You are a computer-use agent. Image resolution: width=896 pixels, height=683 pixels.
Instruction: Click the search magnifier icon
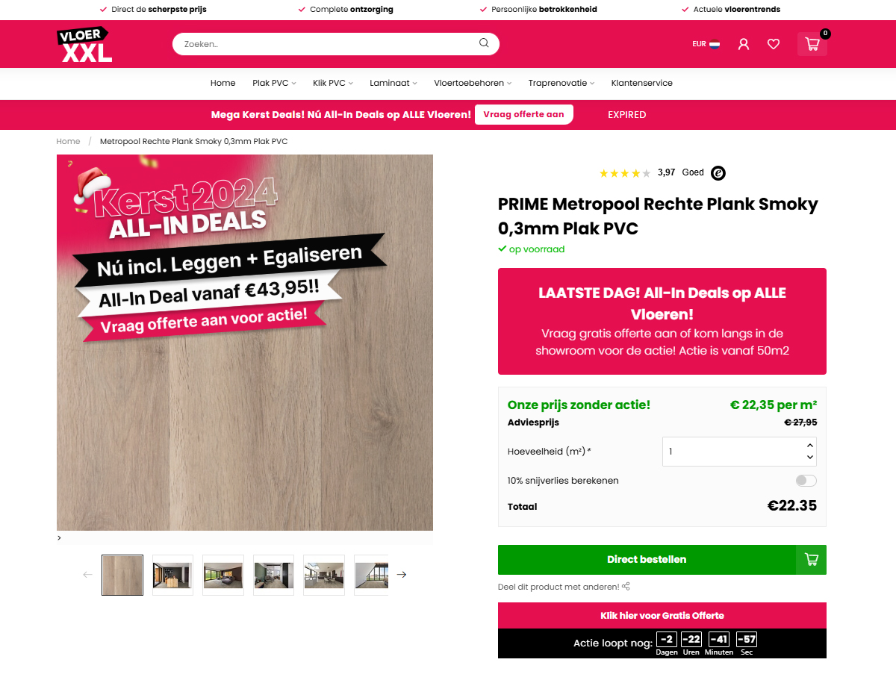coord(484,43)
